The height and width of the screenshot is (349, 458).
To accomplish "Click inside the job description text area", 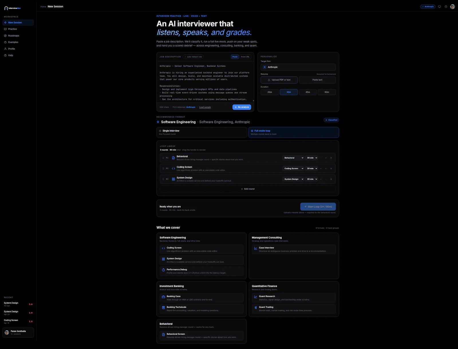I will click(x=205, y=82).
